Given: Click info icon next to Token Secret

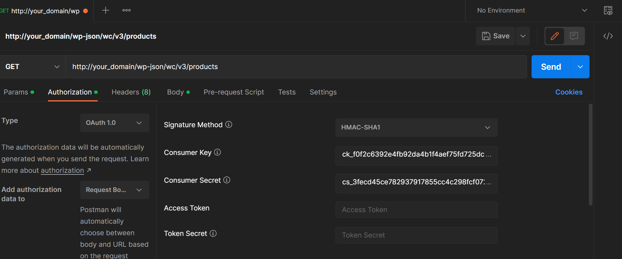Looking at the screenshot, I should point(213,234).
